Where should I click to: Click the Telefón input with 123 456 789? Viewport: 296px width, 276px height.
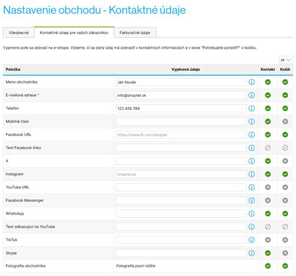(x=181, y=108)
